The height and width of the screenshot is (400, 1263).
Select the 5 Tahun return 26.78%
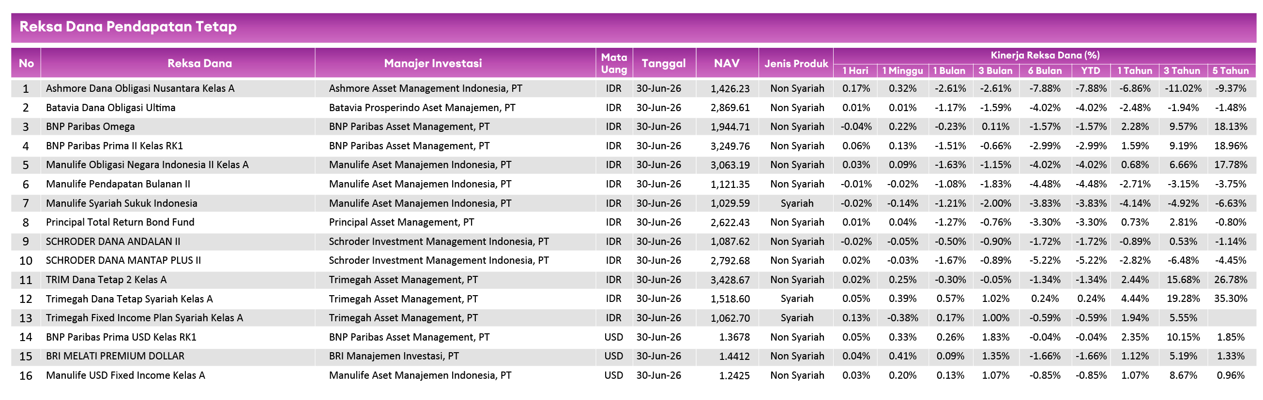point(1231,280)
